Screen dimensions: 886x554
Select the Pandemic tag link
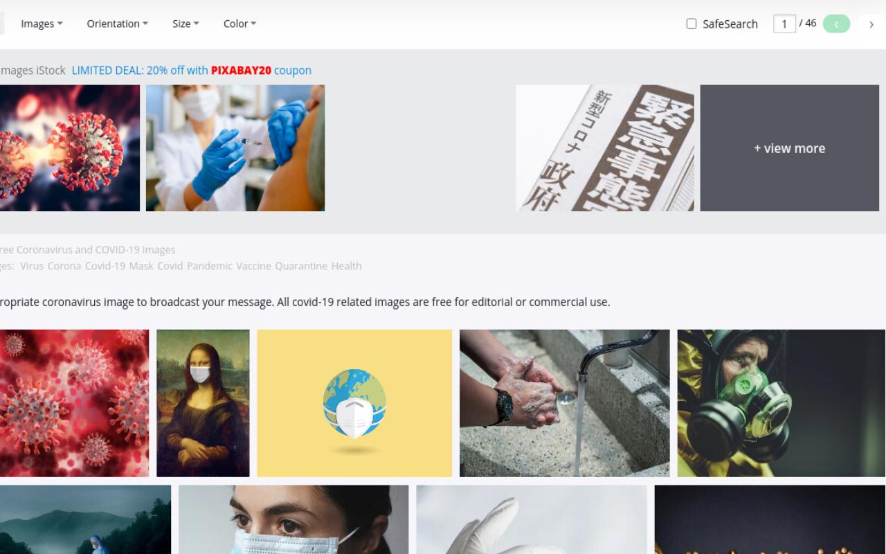pos(210,266)
